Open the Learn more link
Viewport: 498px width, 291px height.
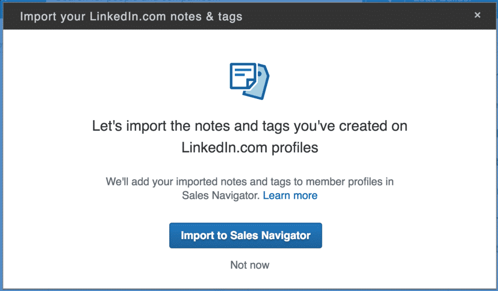290,195
